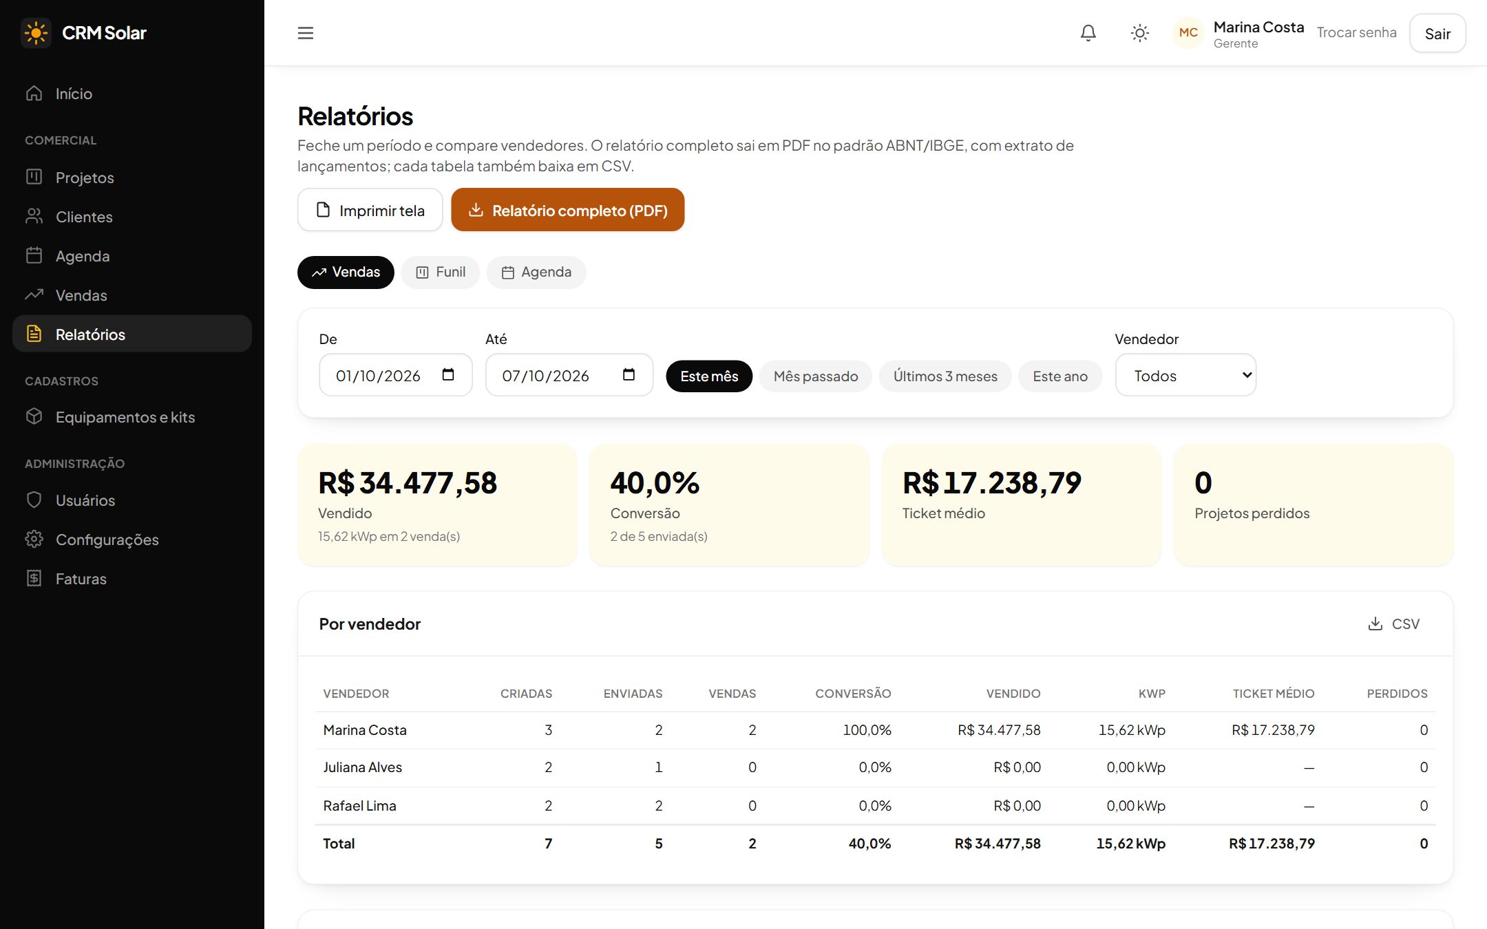Open the Início menu item

132,94
